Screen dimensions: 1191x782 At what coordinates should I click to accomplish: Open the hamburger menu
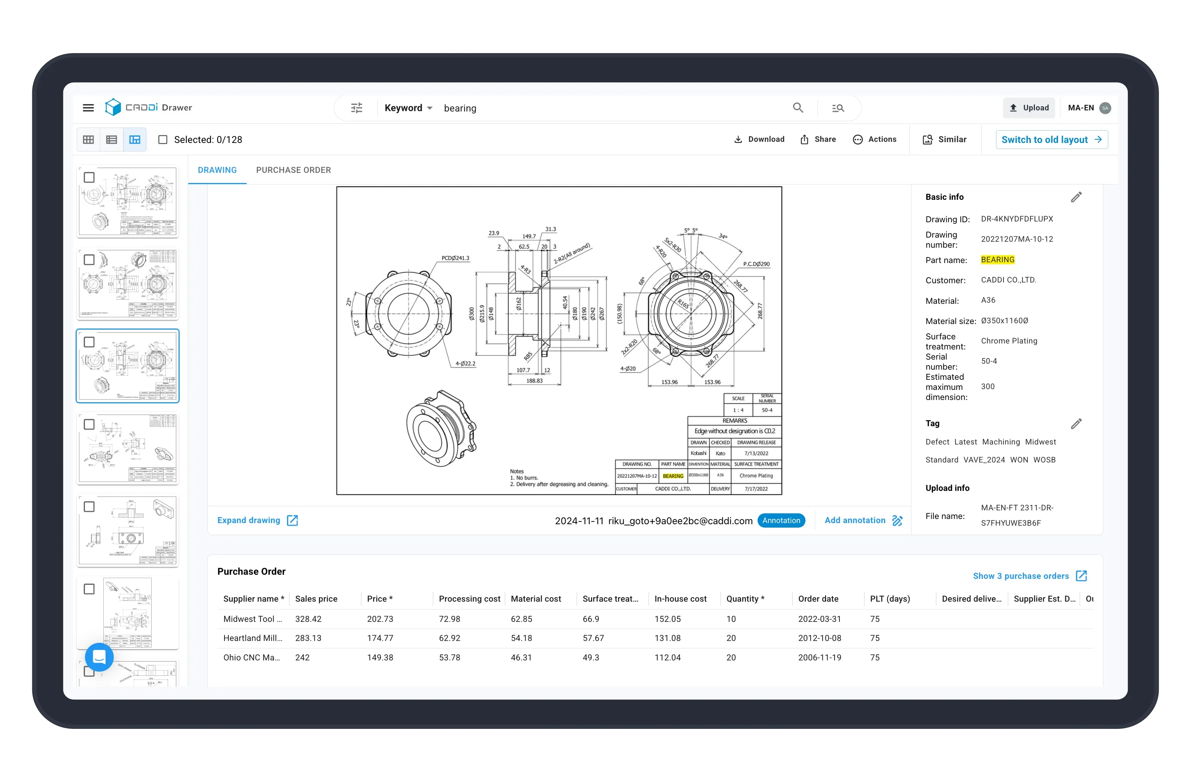click(88, 107)
